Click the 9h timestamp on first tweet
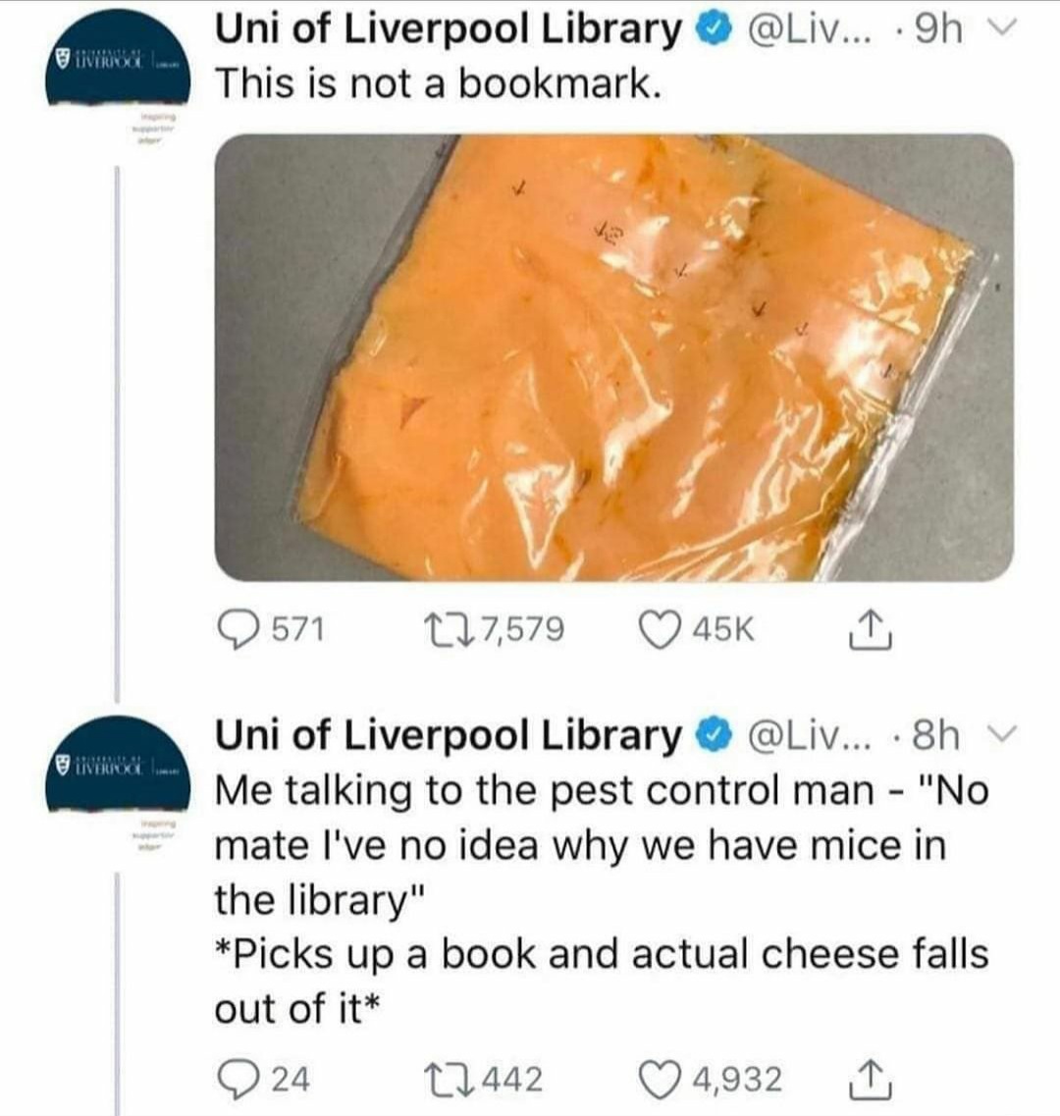The image size is (1060, 1116). tap(936, 29)
